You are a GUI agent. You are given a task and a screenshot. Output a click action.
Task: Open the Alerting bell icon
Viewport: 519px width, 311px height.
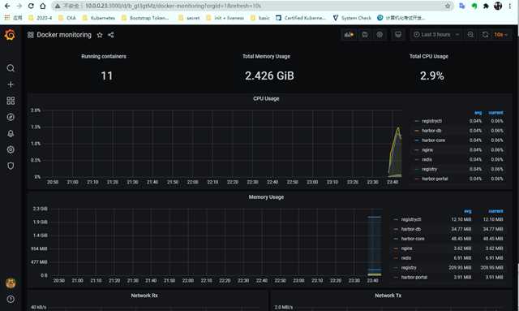pyautogui.click(x=11, y=133)
